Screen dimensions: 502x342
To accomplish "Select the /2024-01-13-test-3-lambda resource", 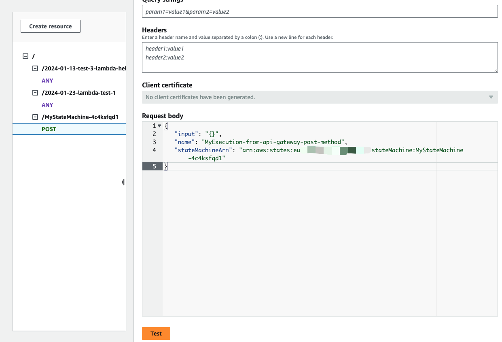I will (x=84, y=68).
